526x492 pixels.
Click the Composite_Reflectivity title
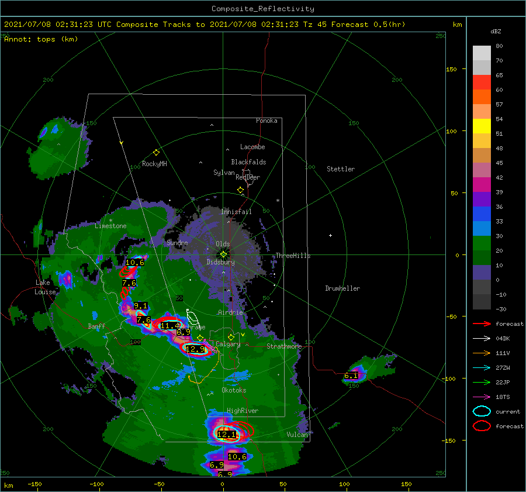pos(263,9)
